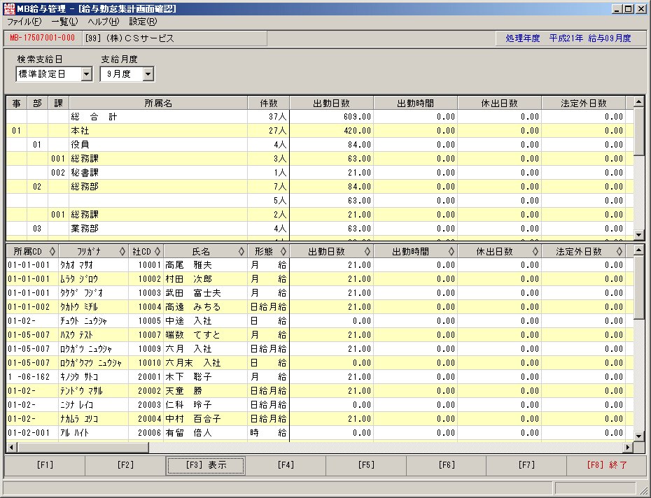Click the MB app icon in title bar
The width and height of the screenshot is (651, 498).
8,8
